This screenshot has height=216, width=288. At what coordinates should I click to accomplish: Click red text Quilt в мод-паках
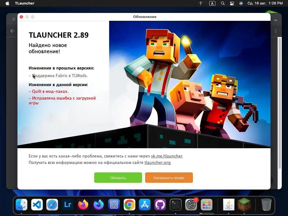(49, 91)
